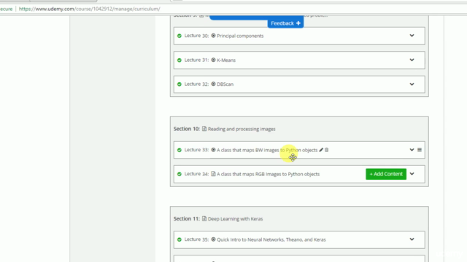Click the Section 10: heading label
Image resolution: width=467 pixels, height=262 pixels.
187,129
